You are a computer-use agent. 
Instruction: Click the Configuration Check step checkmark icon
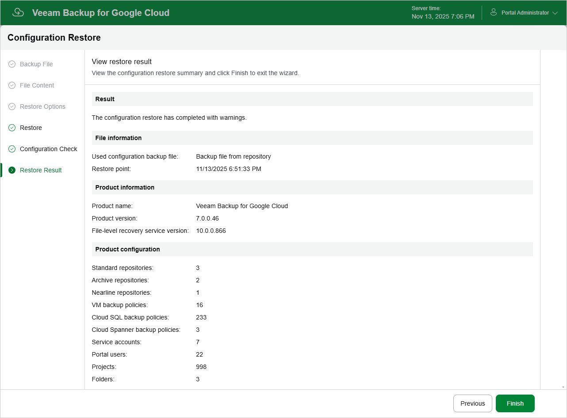coord(12,149)
